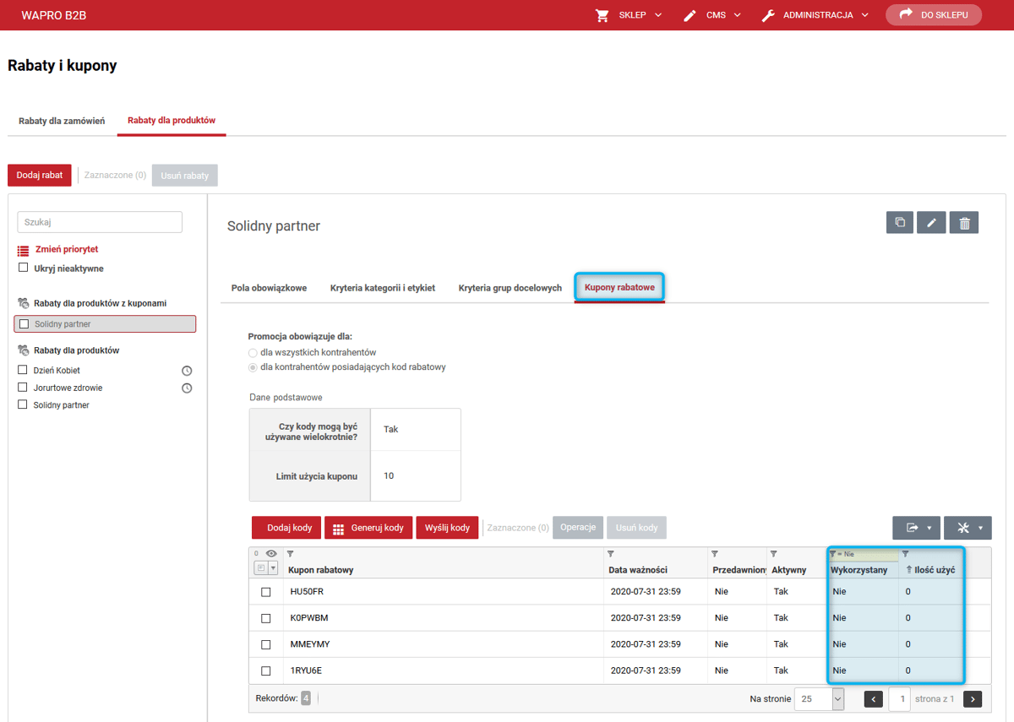Click the CMS pencil icon

click(x=690, y=15)
